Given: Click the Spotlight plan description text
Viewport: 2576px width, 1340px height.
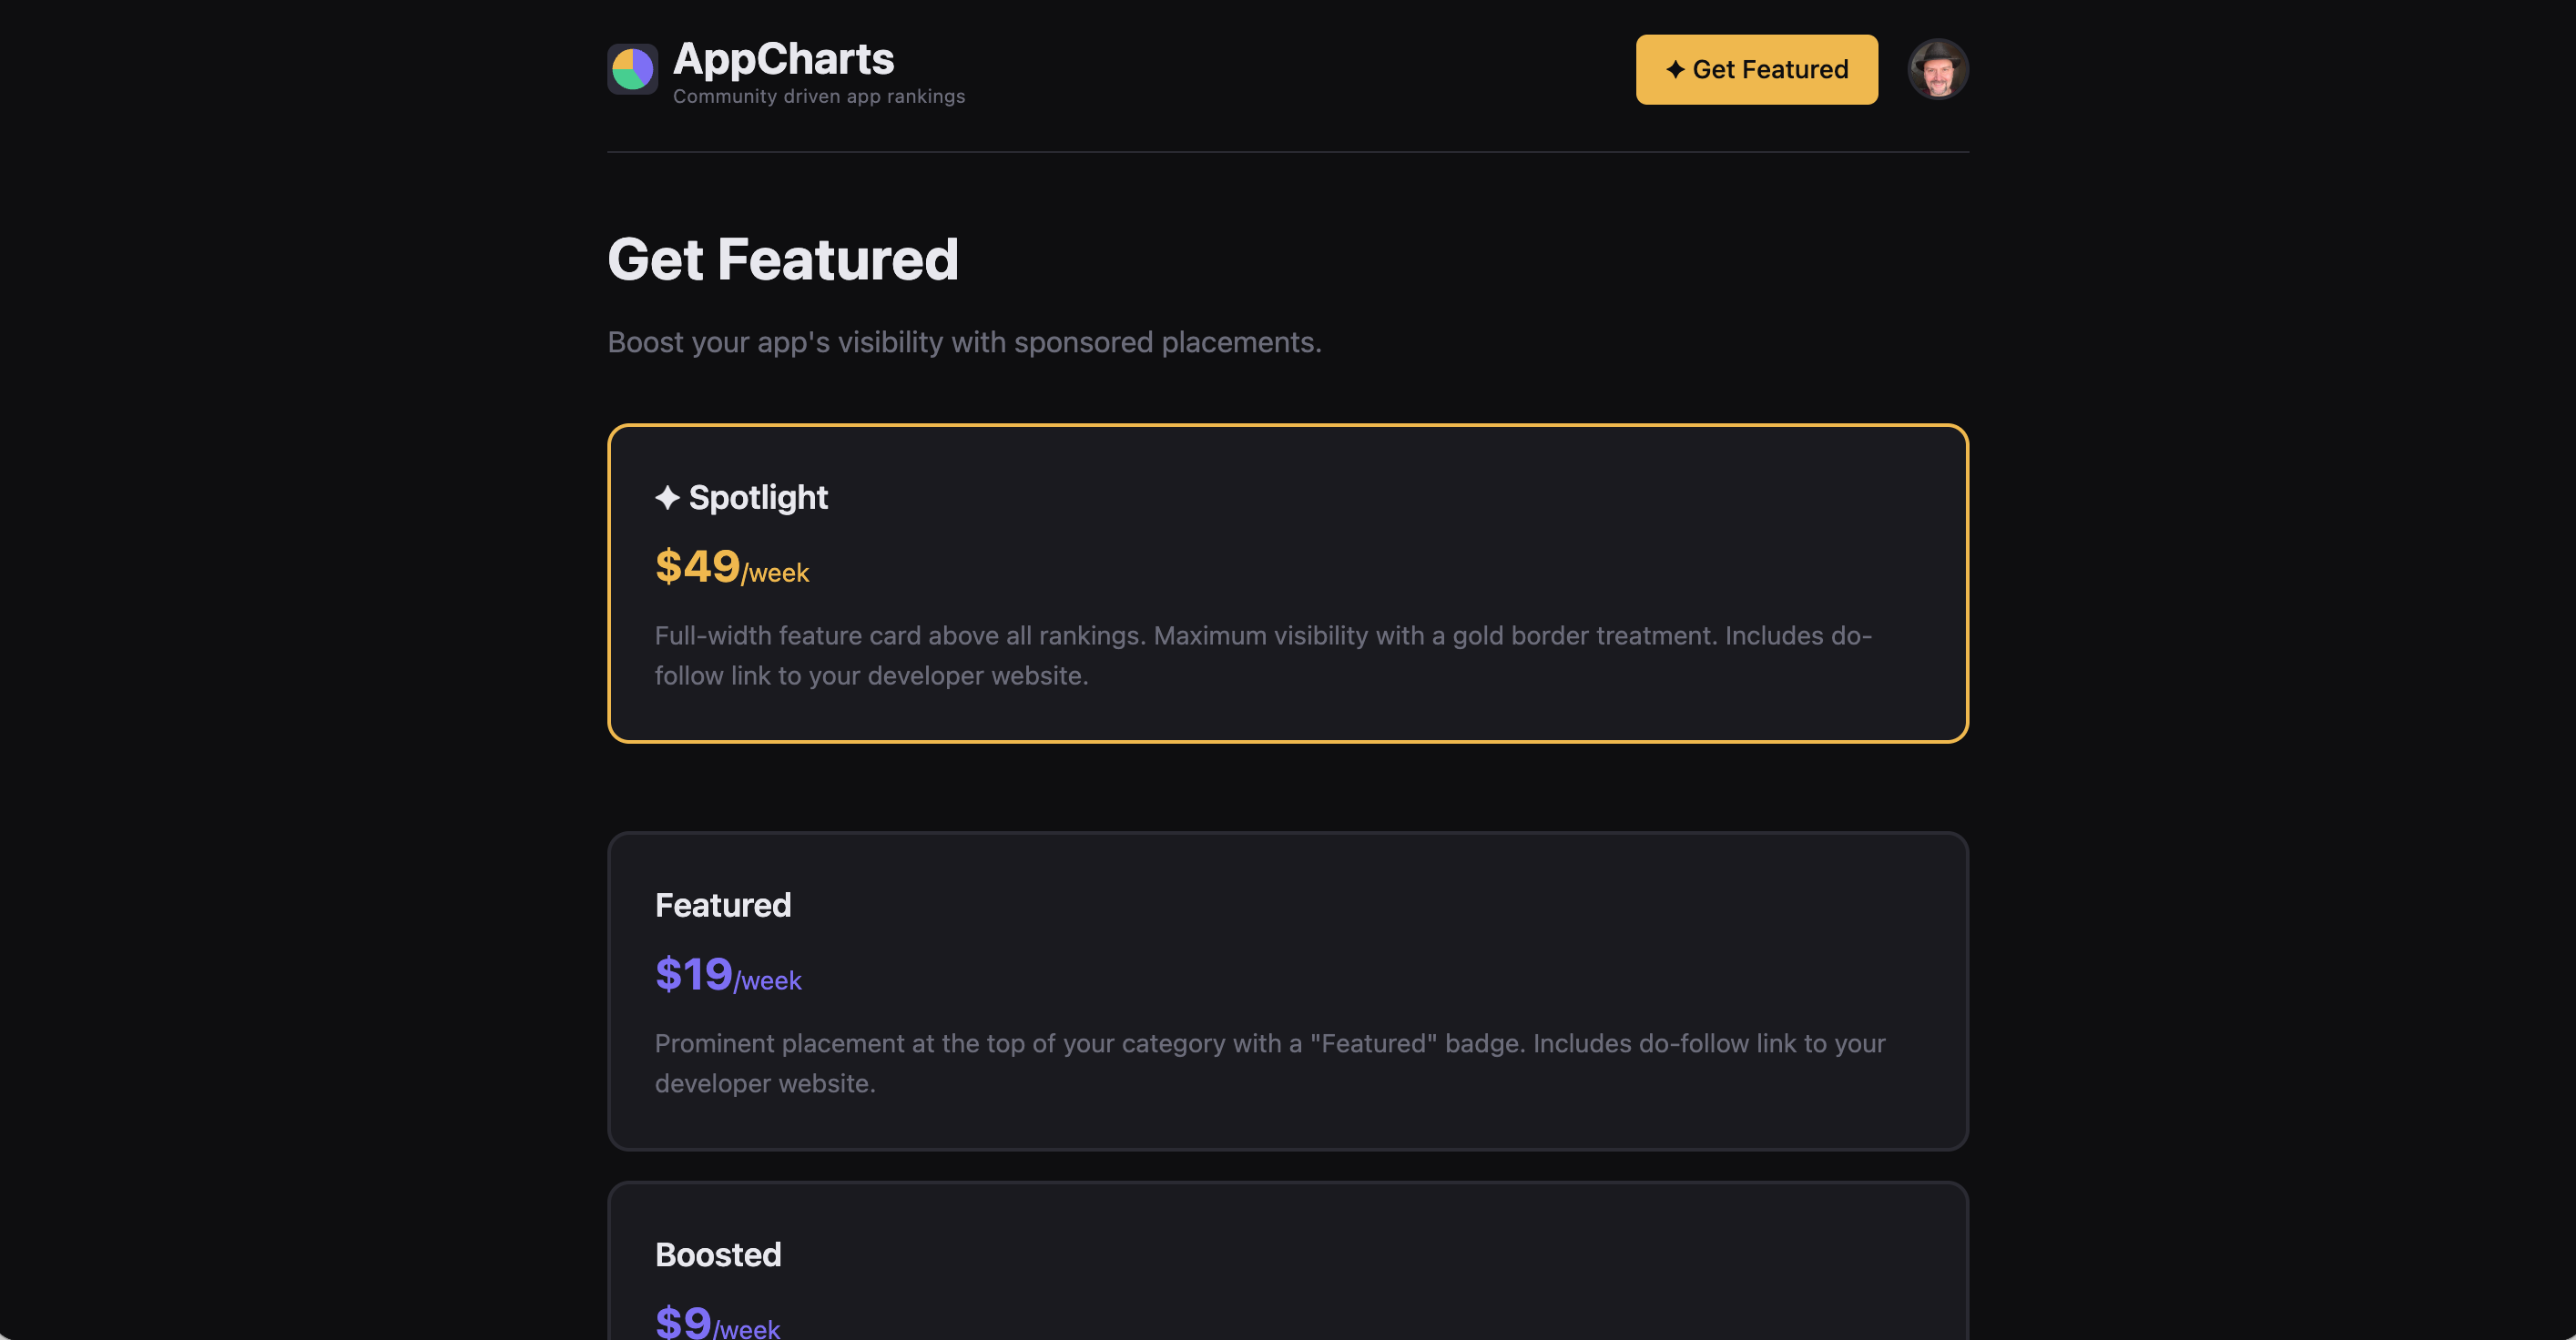Looking at the screenshot, I should 1262,655.
